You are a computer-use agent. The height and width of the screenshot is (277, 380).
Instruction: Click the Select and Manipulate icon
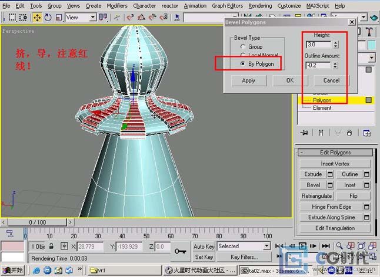pos(117,18)
